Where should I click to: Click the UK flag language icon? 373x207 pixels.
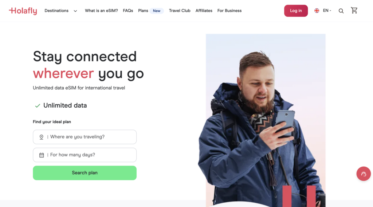(317, 11)
